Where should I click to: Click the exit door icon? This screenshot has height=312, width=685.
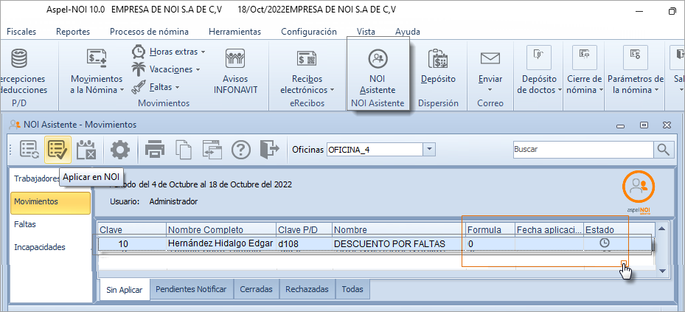[x=270, y=150]
